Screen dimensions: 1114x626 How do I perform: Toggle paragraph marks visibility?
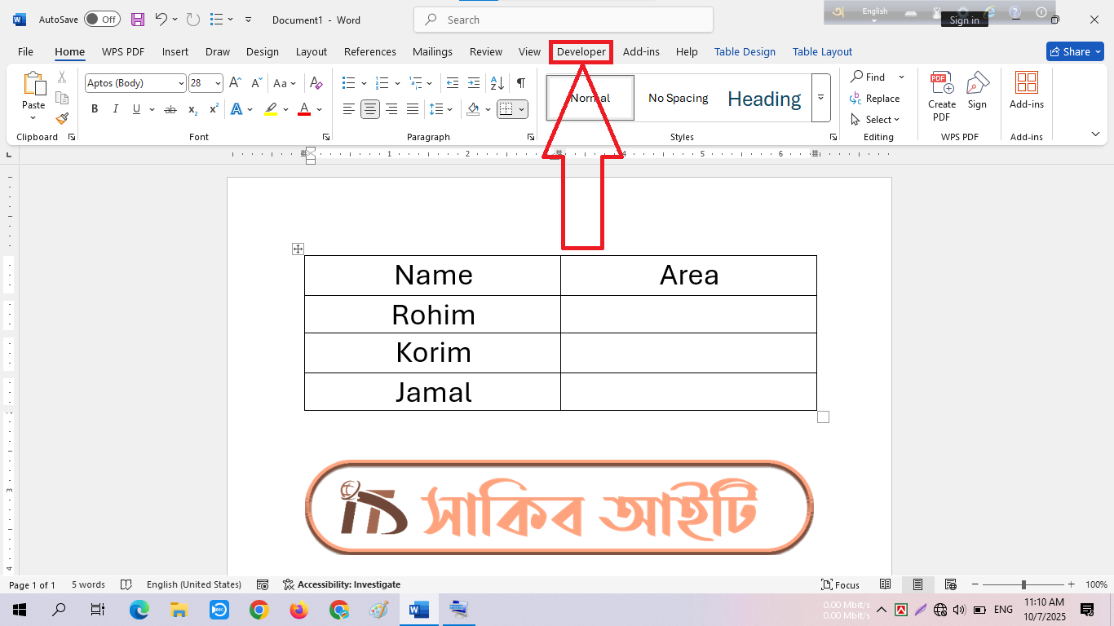click(519, 82)
